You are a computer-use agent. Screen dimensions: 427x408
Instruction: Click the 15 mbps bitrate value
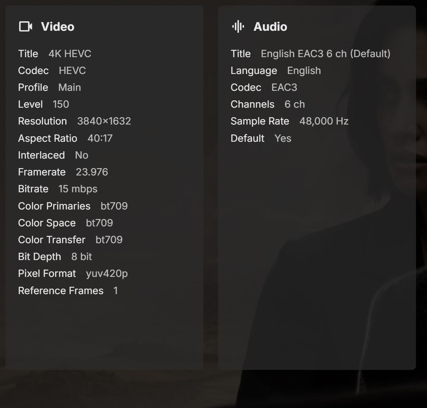coord(78,189)
